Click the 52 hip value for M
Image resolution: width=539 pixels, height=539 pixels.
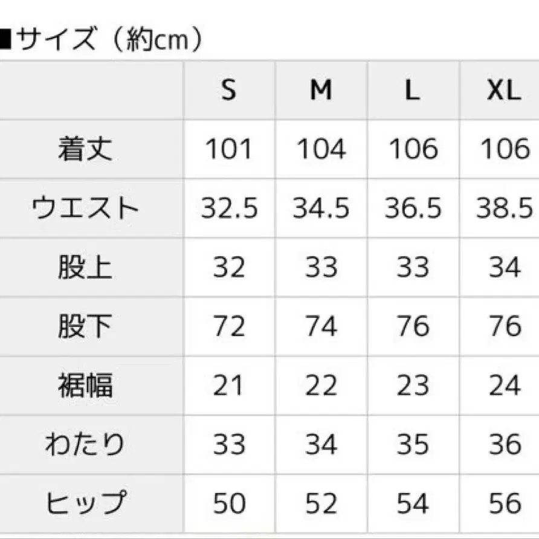point(321,503)
